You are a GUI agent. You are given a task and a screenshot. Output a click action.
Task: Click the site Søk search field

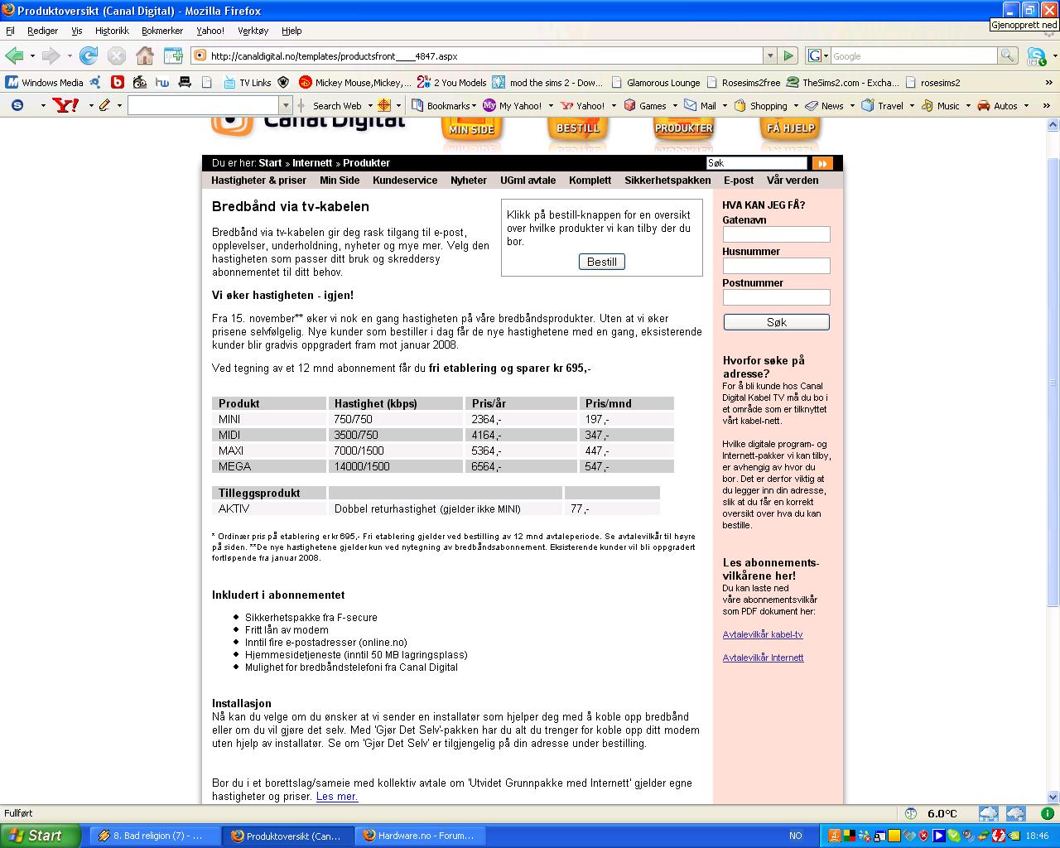click(x=756, y=163)
